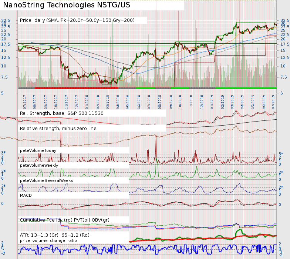Click the 05/2018 date label
290x259 pixels.
[x=128, y=102]
